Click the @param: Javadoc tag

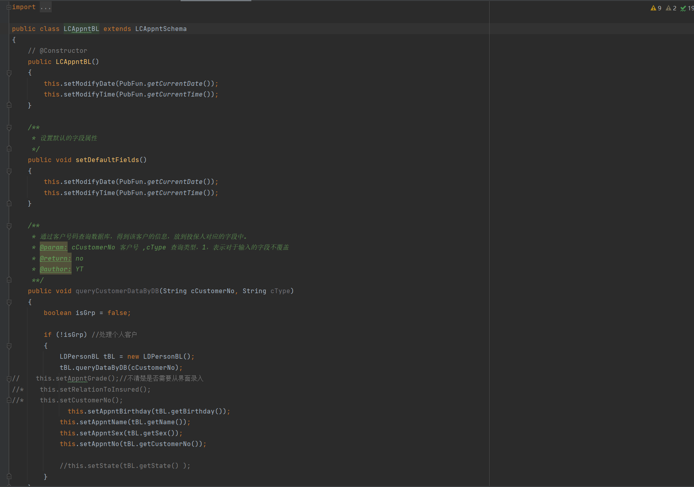tap(54, 247)
